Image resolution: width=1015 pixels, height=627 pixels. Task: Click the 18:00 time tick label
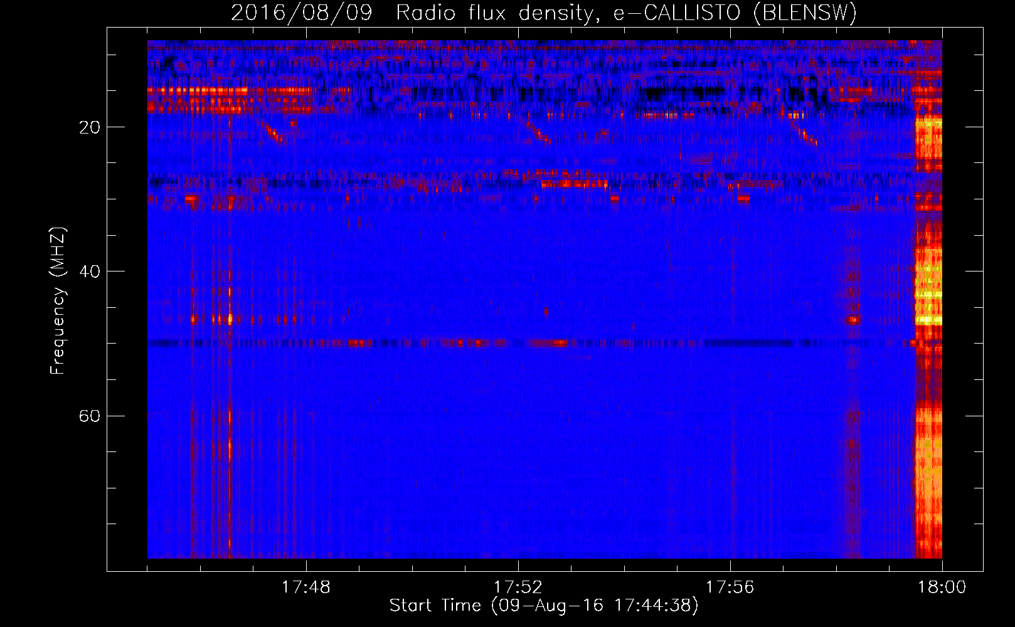tap(942, 587)
